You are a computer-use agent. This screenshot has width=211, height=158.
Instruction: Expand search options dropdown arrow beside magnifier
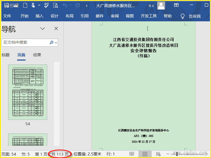pos(56,43)
